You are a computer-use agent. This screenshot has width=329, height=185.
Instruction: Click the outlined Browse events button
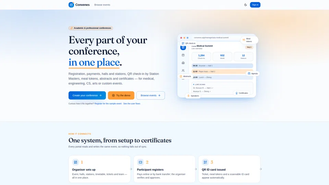coord(150,96)
